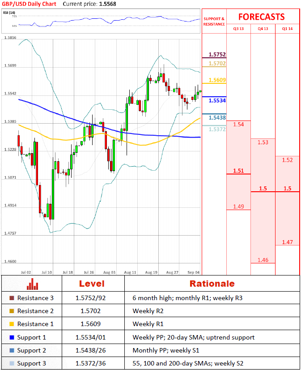This screenshot has width=301, height=370.
Task: Select the 'Q3 13' forecast column header
Action: pyautogui.click(x=238, y=29)
